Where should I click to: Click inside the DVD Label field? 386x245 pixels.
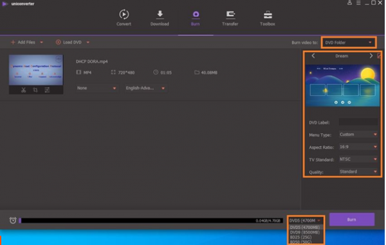click(358, 122)
